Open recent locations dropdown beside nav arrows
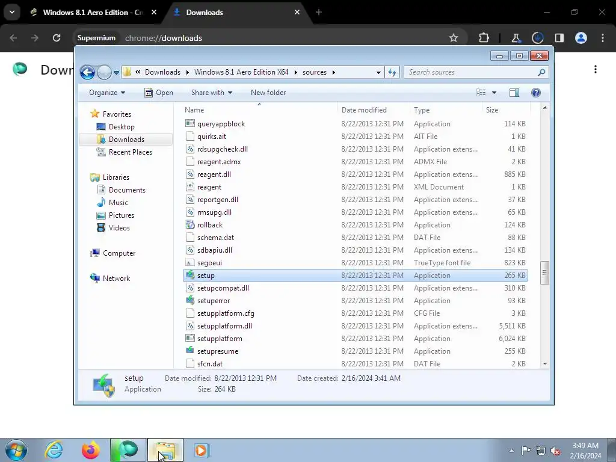 pyautogui.click(x=116, y=73)
